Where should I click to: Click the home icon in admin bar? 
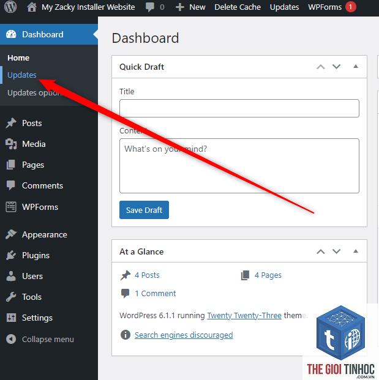click(32, 7)
